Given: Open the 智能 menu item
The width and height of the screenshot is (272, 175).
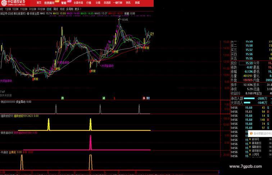Looking at the screenshot, I should [x=64, y=3].
